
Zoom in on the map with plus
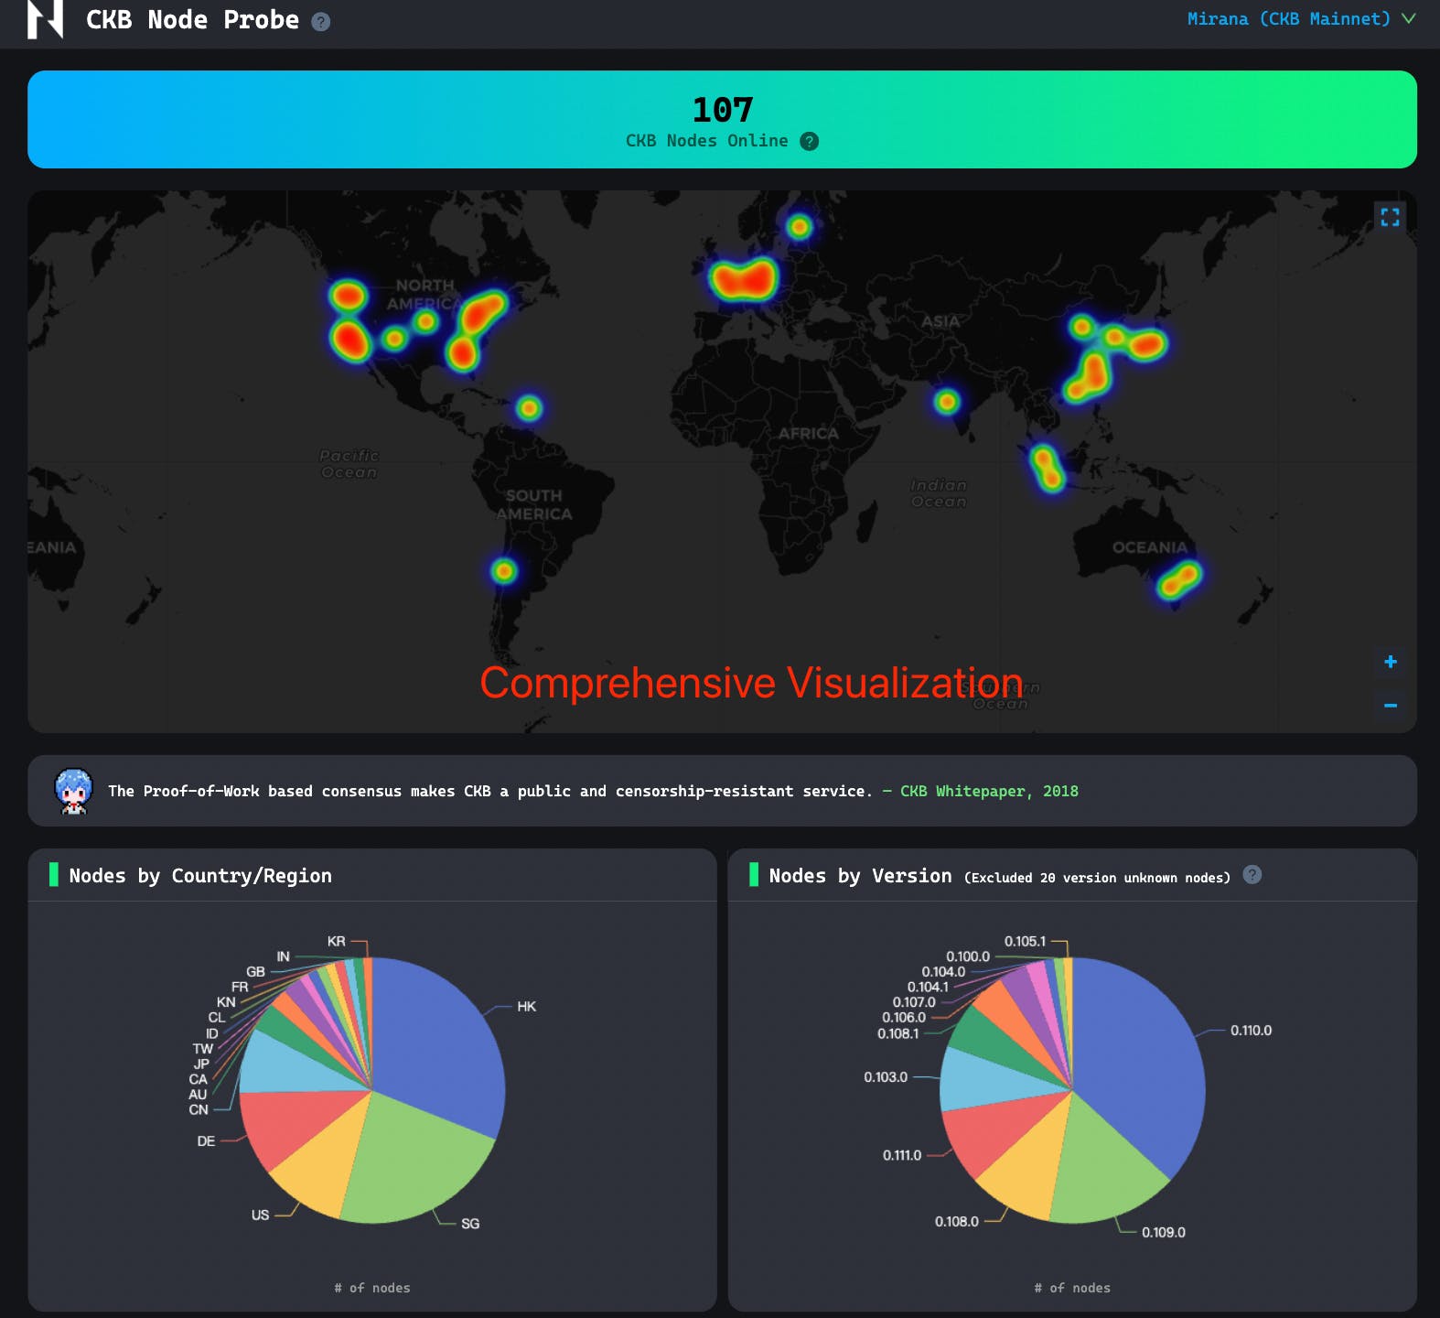(1390, 662)
